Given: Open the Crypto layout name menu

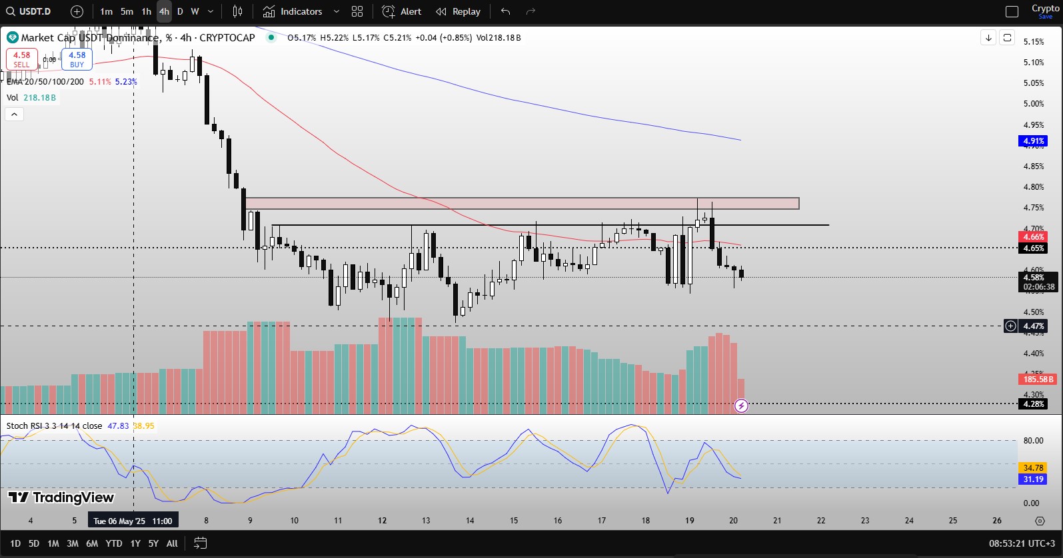Looking at the screenshot, I should point(1045,8).
